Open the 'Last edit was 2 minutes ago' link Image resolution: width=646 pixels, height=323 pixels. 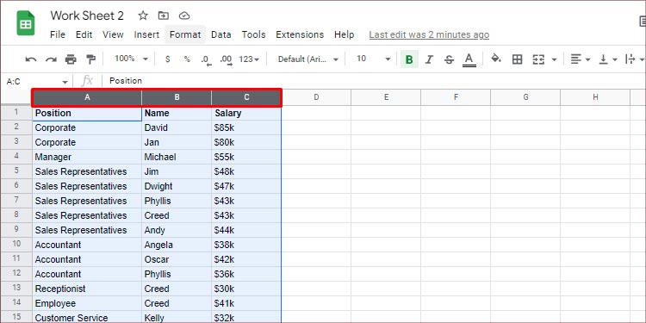coord(429,35)
